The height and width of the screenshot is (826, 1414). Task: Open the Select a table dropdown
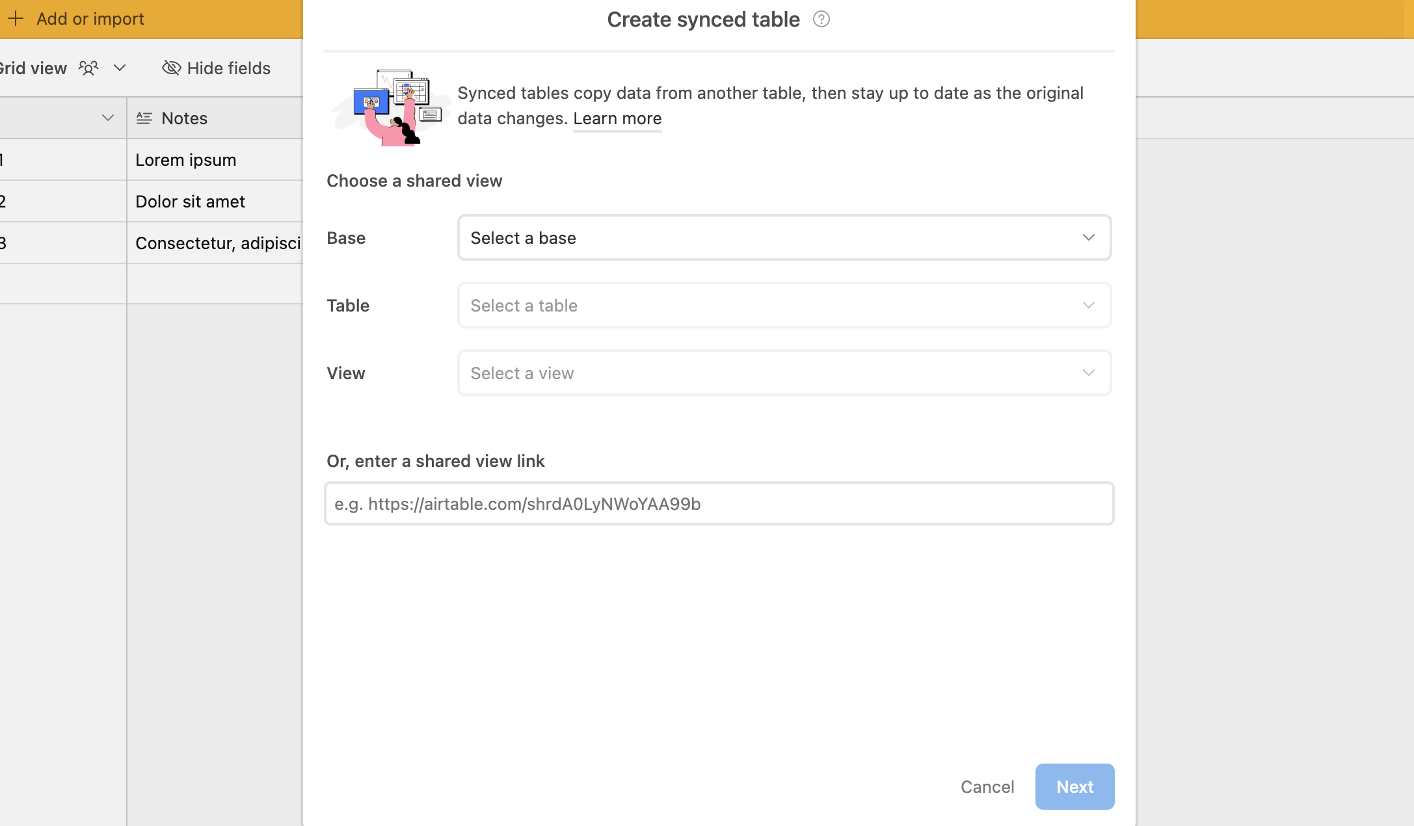(784, 305)
